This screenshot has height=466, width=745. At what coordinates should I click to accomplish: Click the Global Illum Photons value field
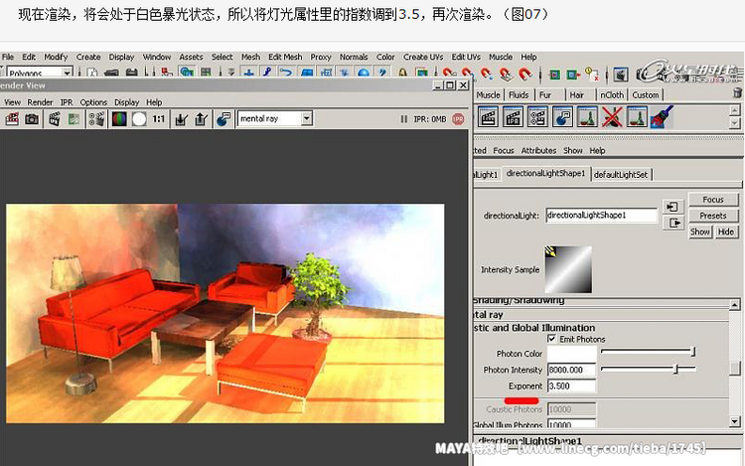[x=571, y=423]
